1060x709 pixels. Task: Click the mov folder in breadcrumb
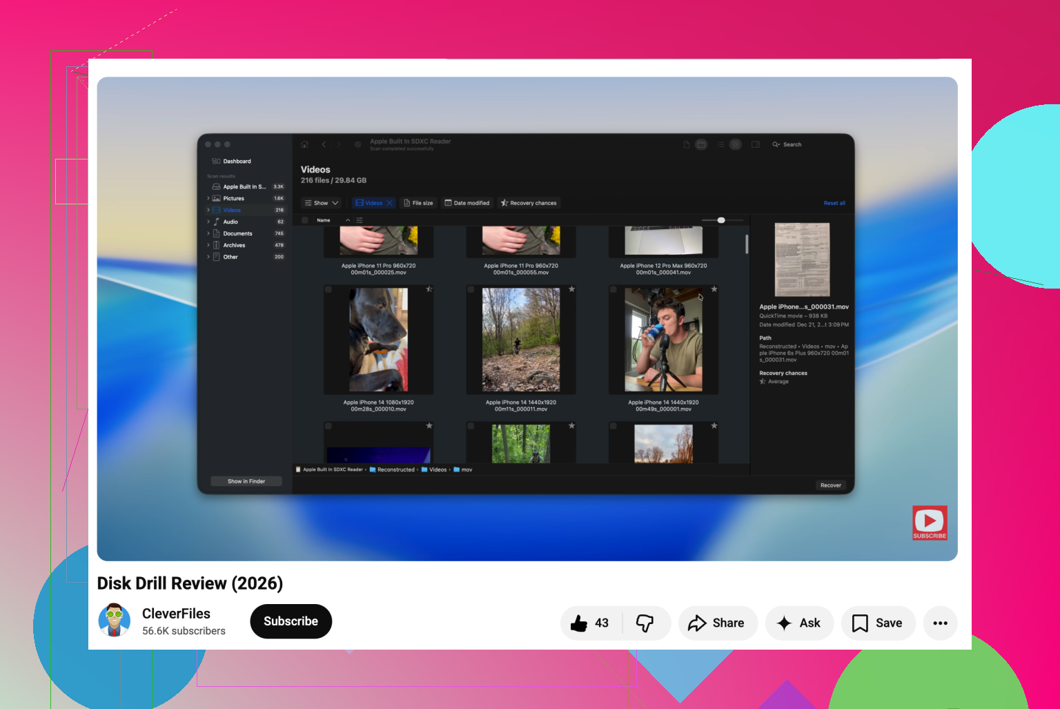[x=463, y=469]
